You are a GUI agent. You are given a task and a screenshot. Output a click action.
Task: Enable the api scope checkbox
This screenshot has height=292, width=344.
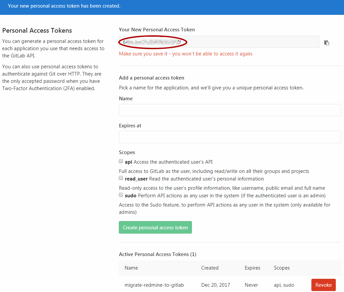[x=121, y=161]
